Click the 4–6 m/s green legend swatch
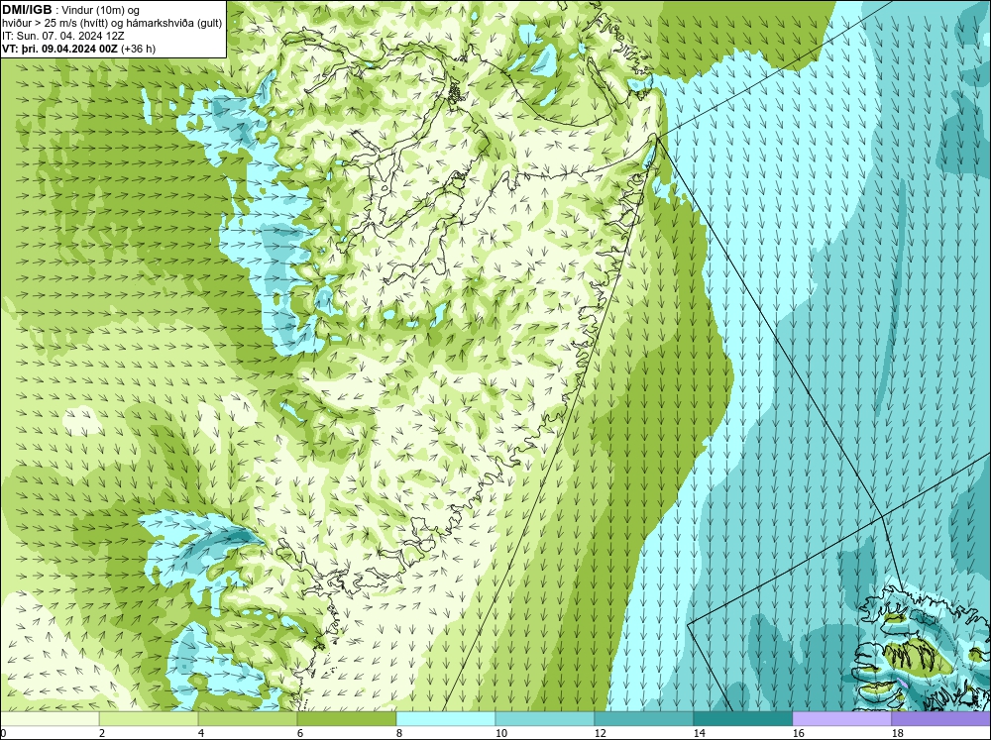This screenshot has height=740, width=991. [x=248, y=718]
